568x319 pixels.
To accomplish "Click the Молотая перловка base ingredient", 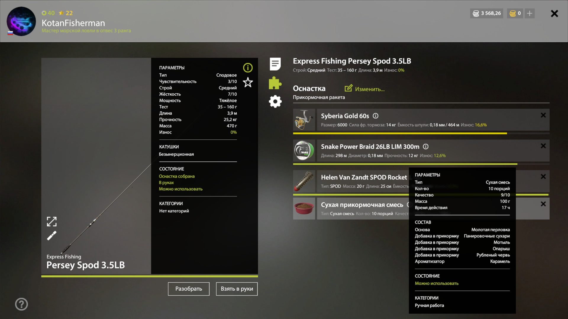I will coord(490,230).
